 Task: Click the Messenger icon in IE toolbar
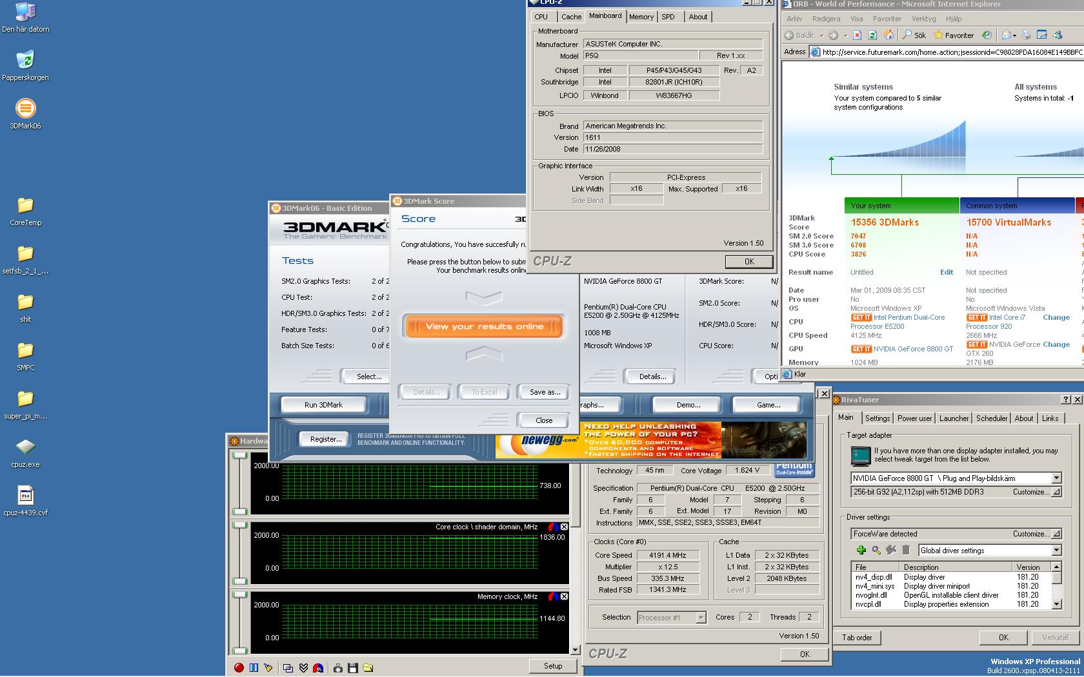click(1057, 35)
